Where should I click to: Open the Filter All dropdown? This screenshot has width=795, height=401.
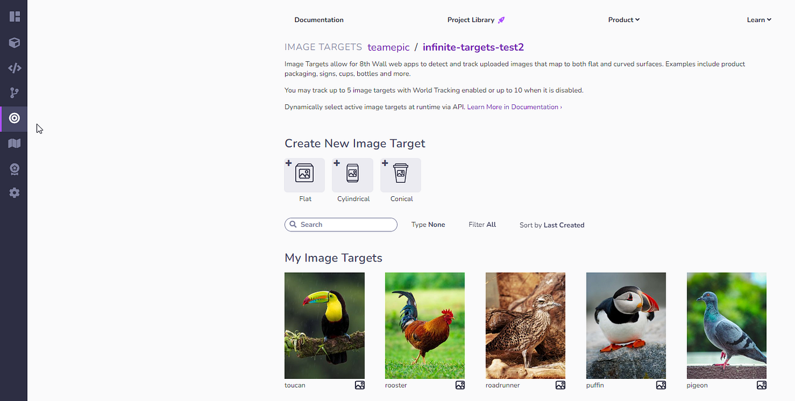point(482,225)
